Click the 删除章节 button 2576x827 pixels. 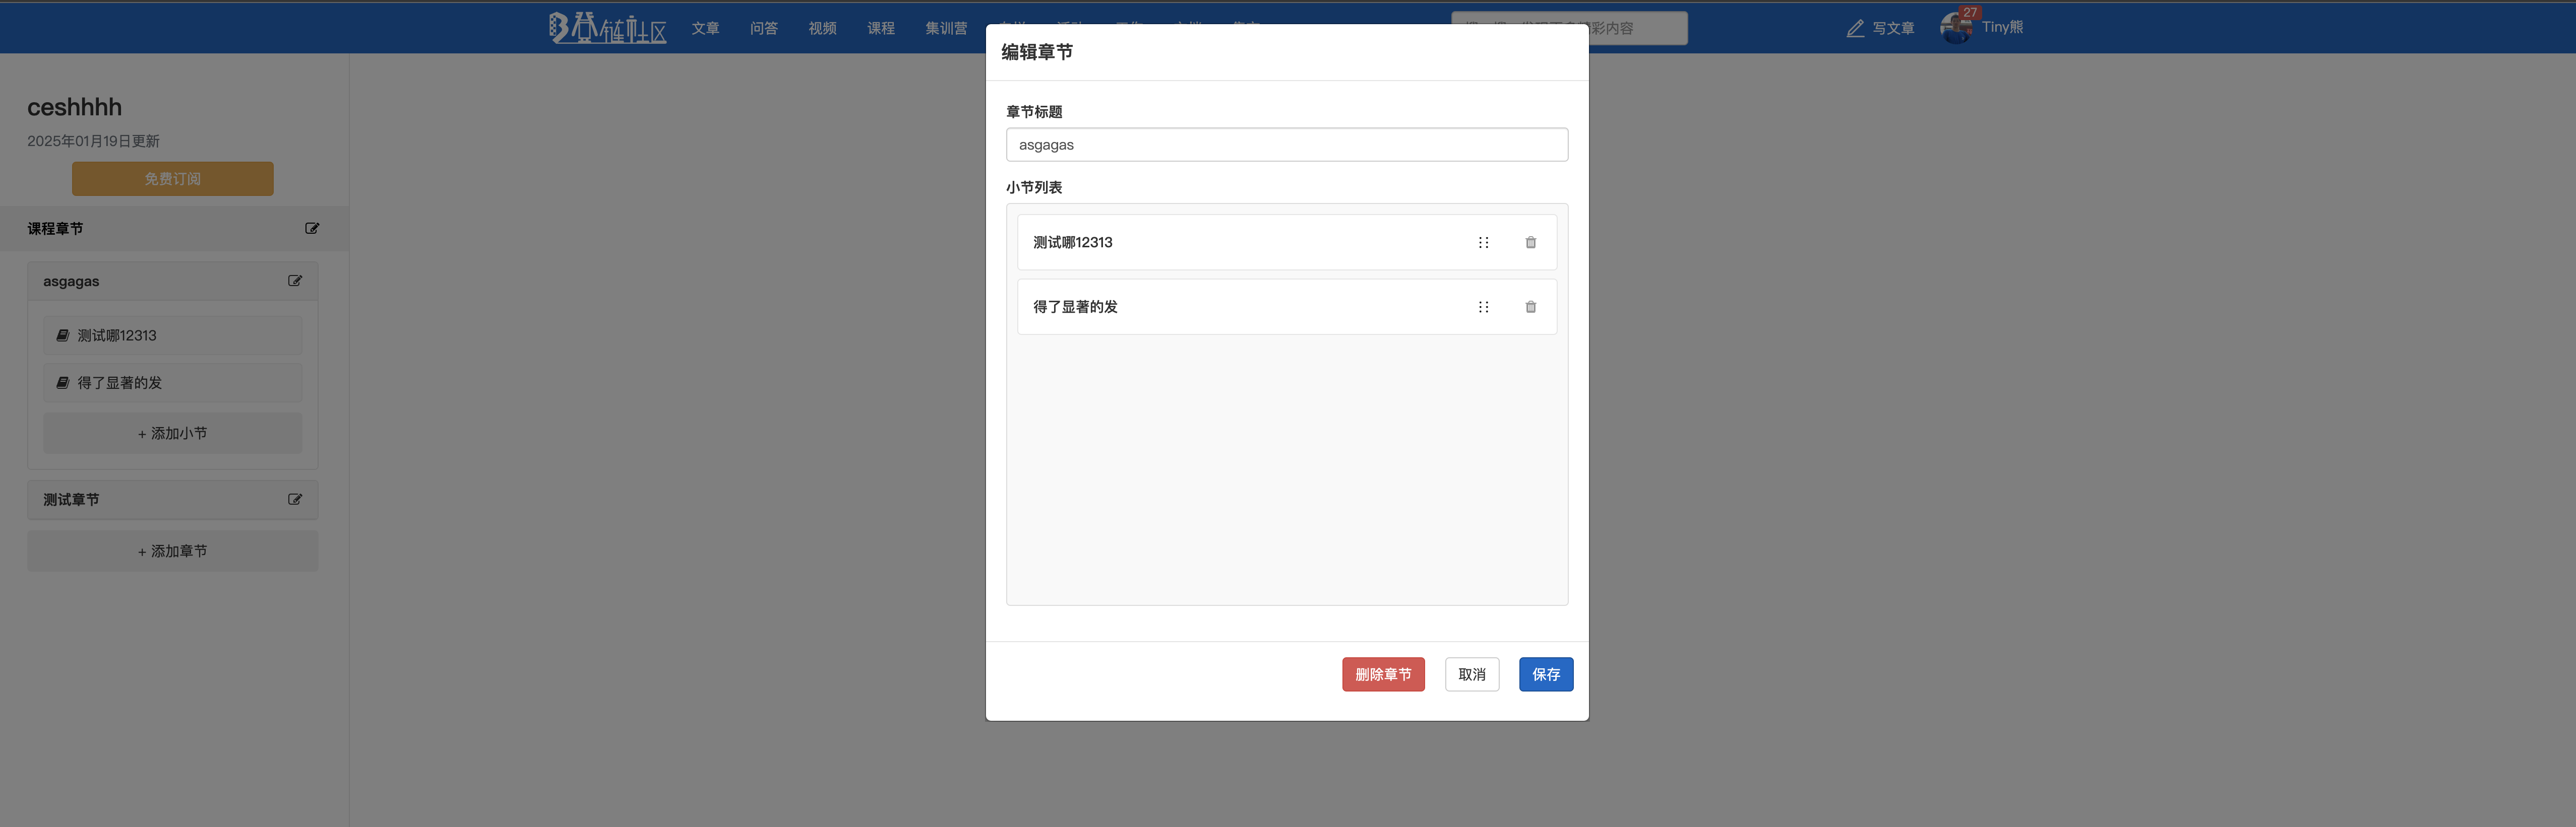coord(1383,674)
